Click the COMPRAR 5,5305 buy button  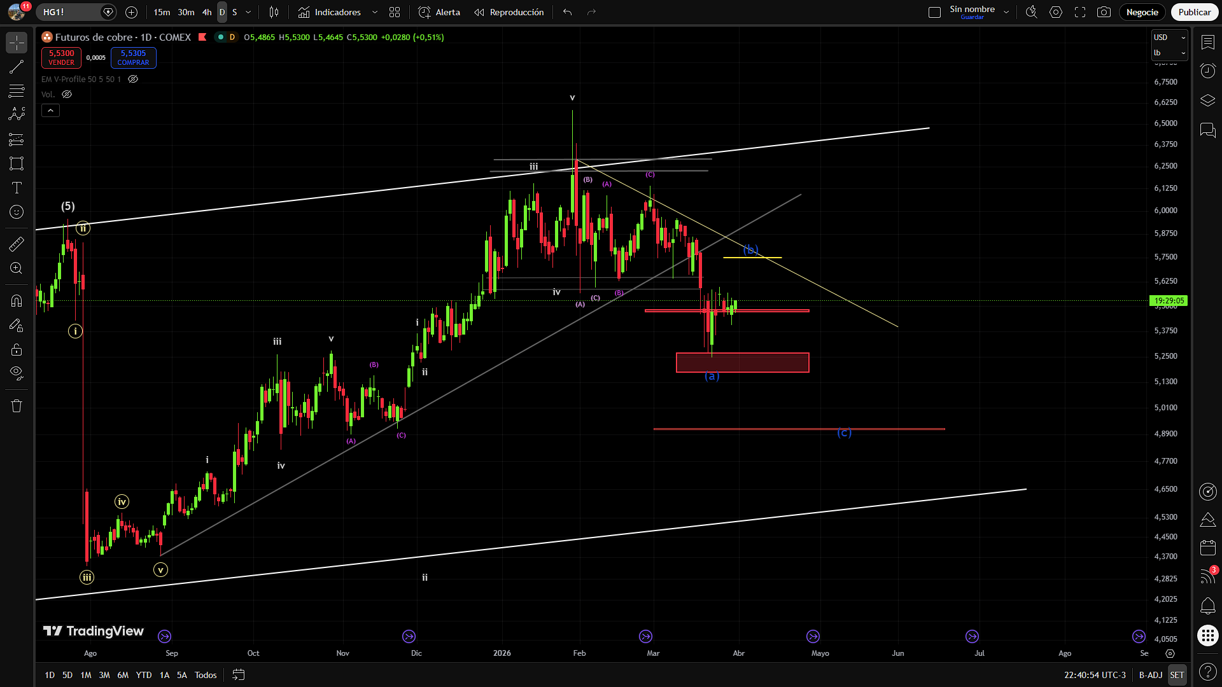(x=133, y=58)
